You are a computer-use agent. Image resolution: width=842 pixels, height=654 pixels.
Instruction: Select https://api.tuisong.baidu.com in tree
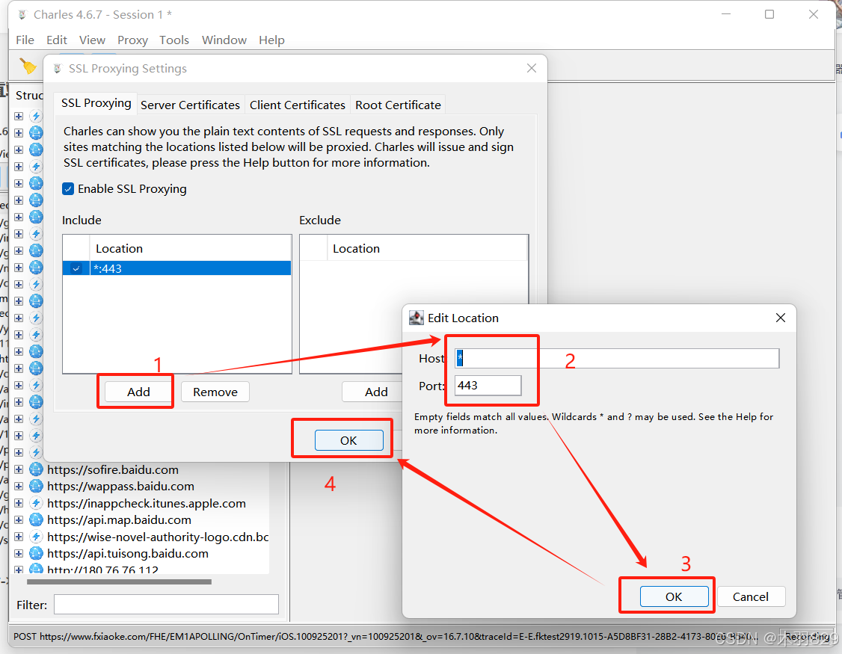(128, 553)
